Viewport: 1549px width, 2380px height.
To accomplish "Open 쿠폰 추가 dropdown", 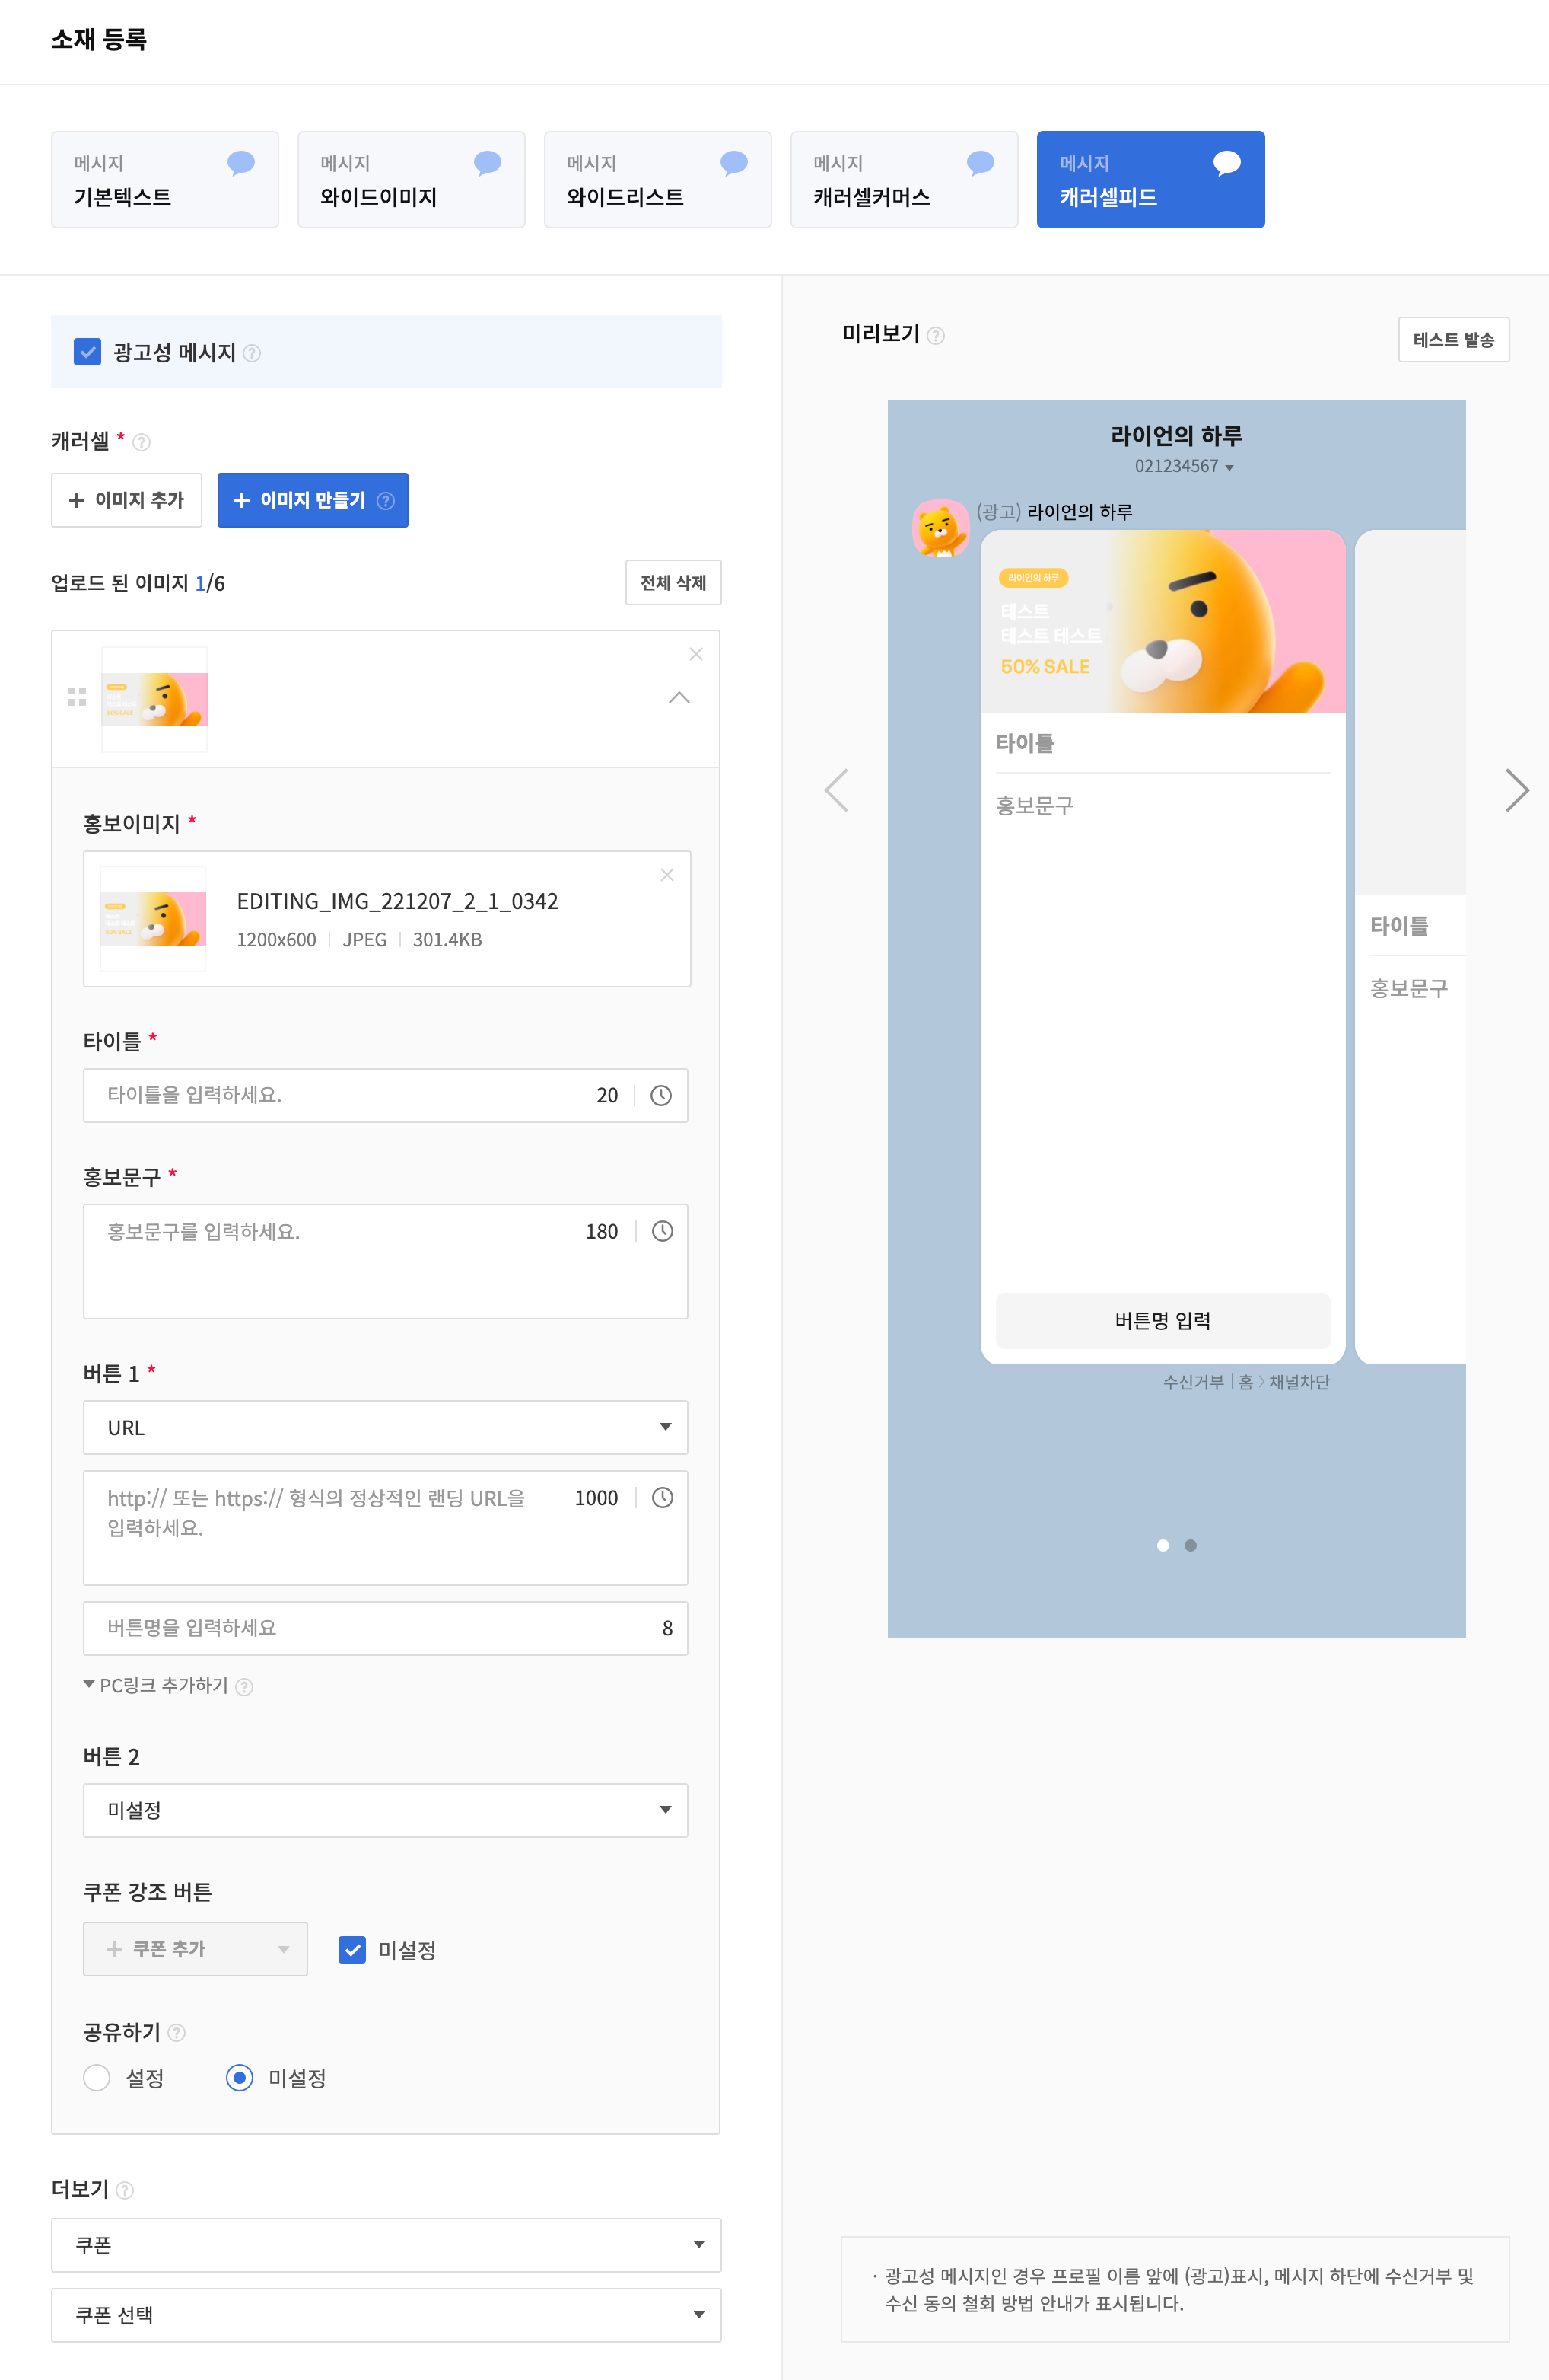I will (x=195, y=1950).
